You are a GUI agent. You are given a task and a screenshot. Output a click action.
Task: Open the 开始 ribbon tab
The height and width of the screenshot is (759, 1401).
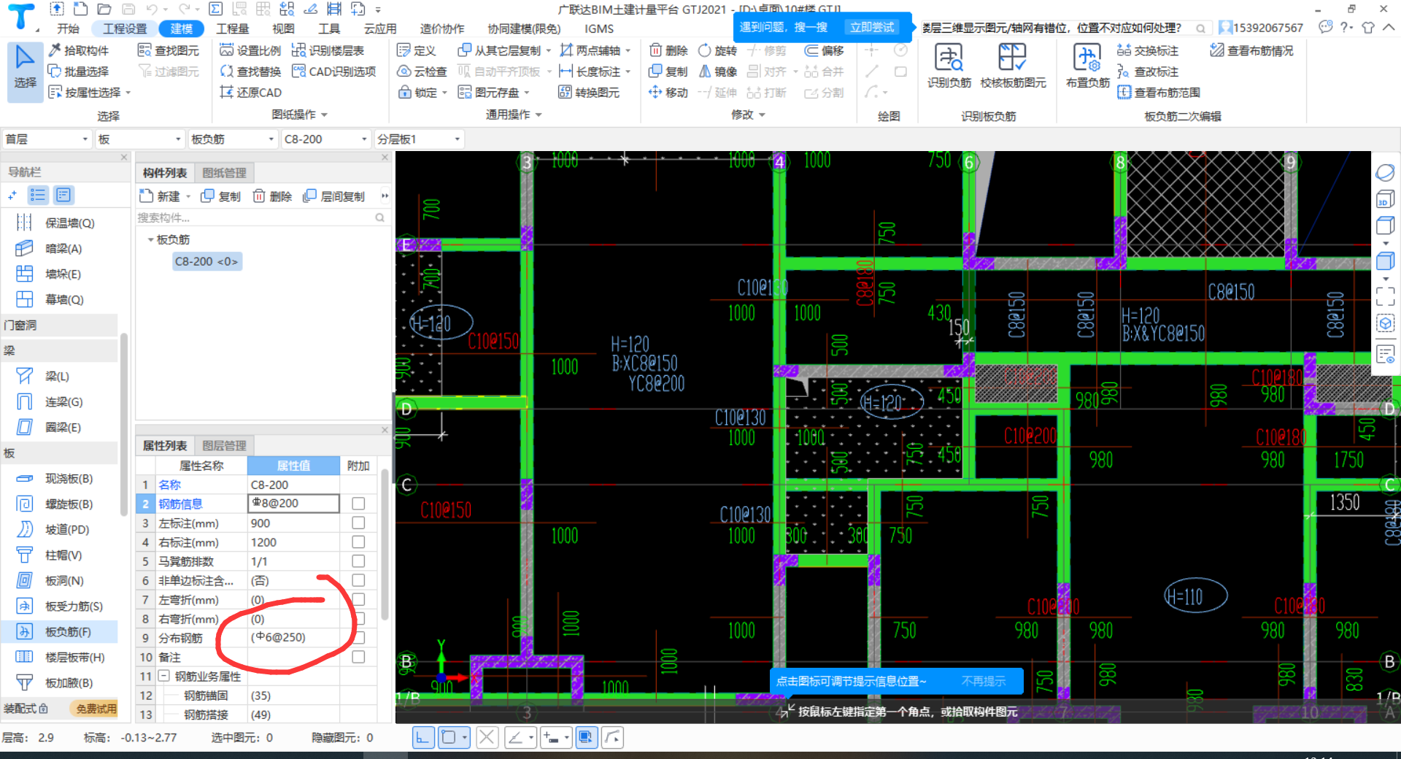[68, 28]
